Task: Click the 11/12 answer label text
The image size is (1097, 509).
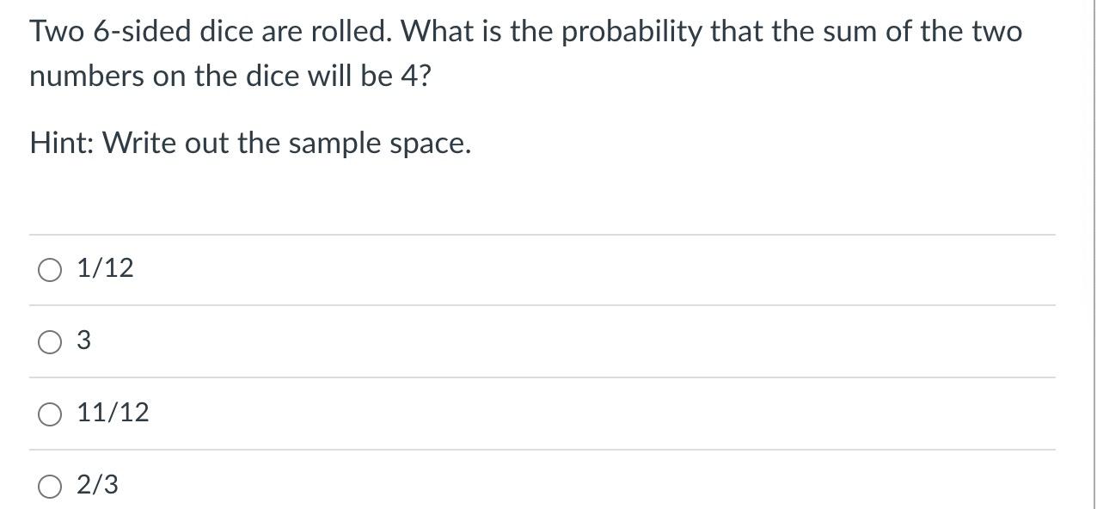Action: click(x=112, y=414)
